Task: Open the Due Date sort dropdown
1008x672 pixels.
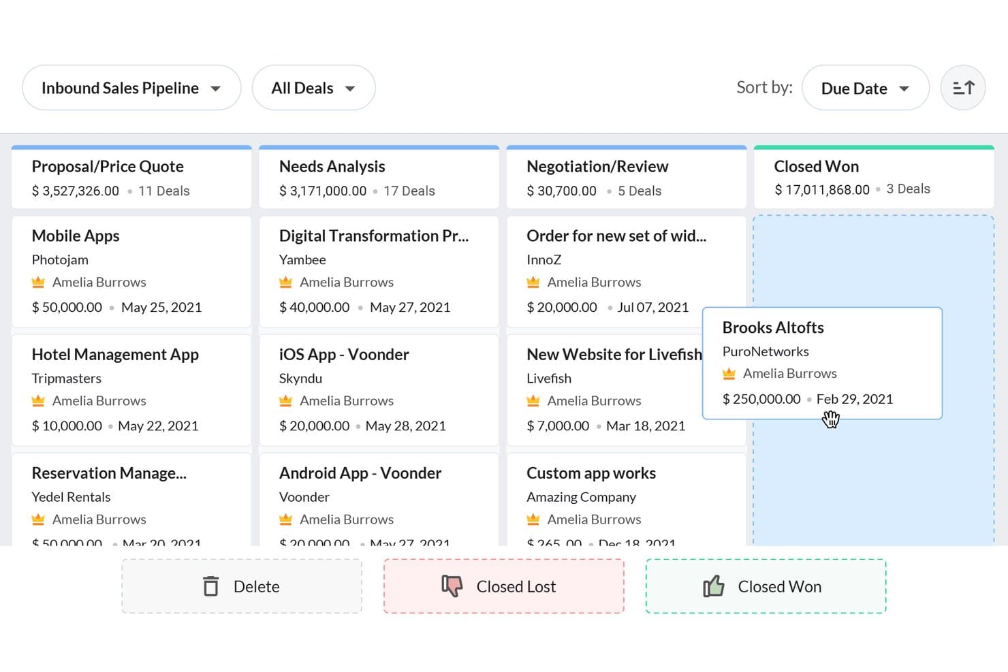Action: tap(866, 88)
